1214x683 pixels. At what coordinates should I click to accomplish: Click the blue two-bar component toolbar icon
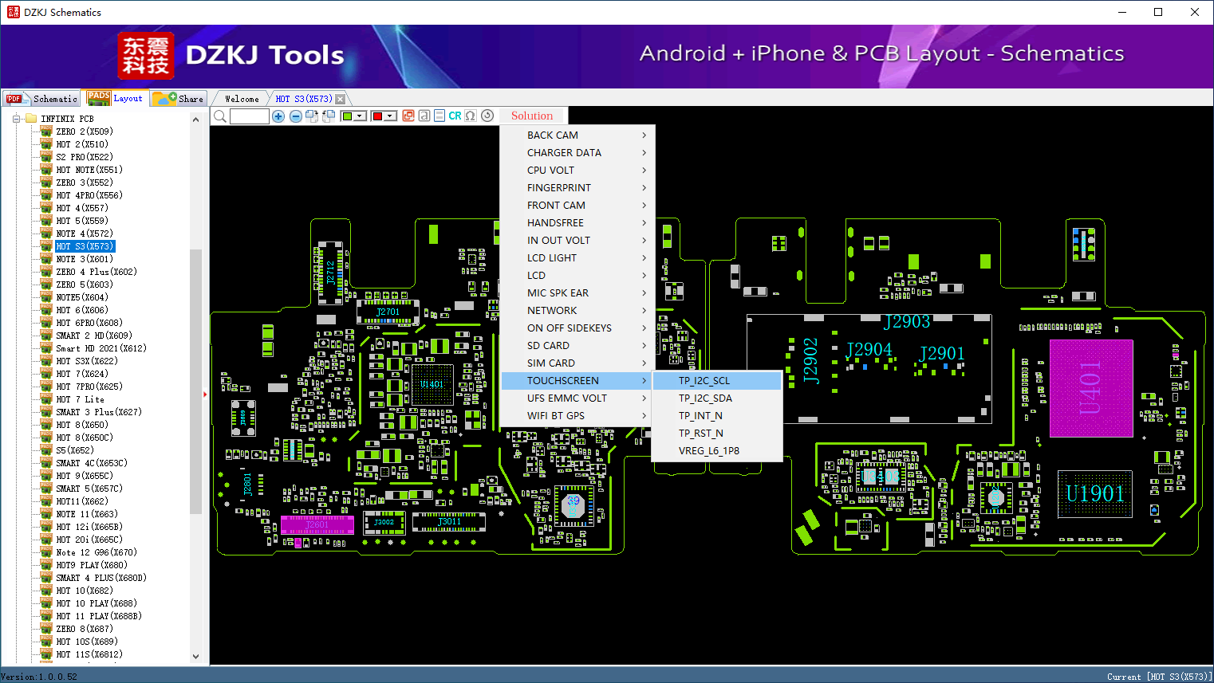pyautogui.click(x=439, y=116)
